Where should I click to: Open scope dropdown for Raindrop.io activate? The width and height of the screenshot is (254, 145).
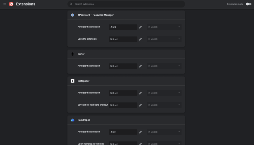pyautogui.click(x=164, y=132)
